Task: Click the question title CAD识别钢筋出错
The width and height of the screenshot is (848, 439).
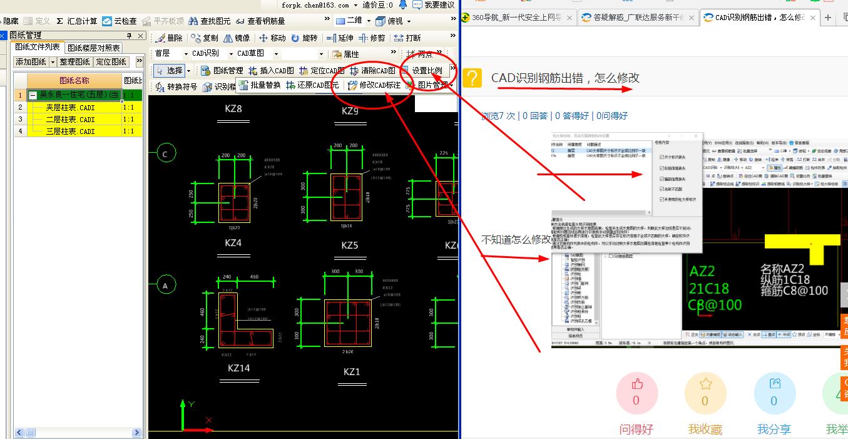Action: [565, 78]
